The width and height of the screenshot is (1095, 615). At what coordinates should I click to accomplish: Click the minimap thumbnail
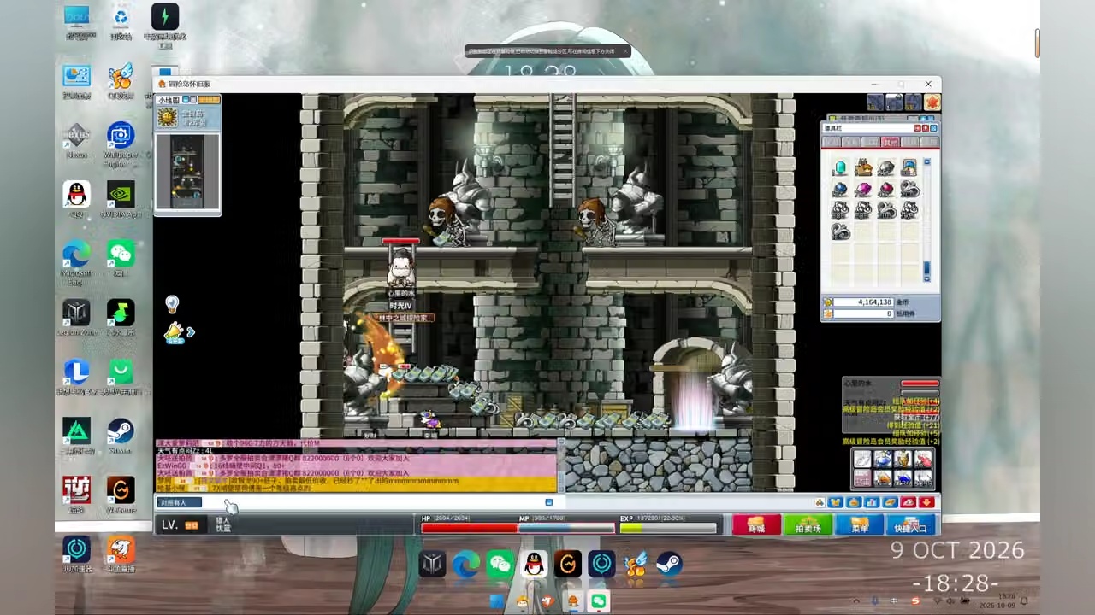(187, 172)
